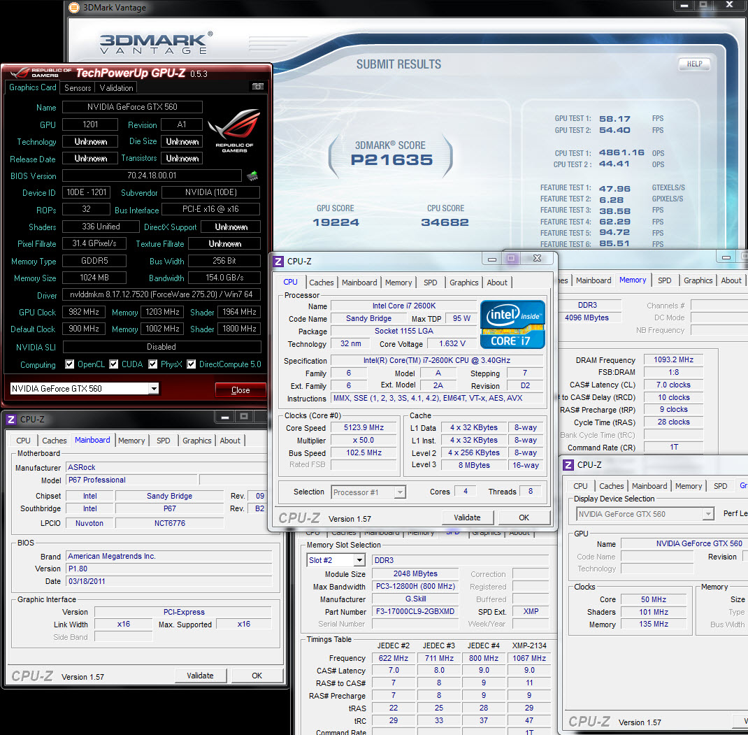
Task: Click the GPU-Z screenshot camera icon
Action: 257,87
